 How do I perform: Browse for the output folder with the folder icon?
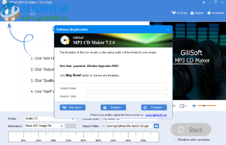point(156,126)
